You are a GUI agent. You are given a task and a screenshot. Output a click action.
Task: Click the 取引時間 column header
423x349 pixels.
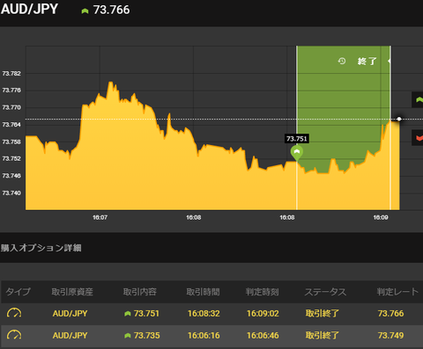(x=203, y=292)
